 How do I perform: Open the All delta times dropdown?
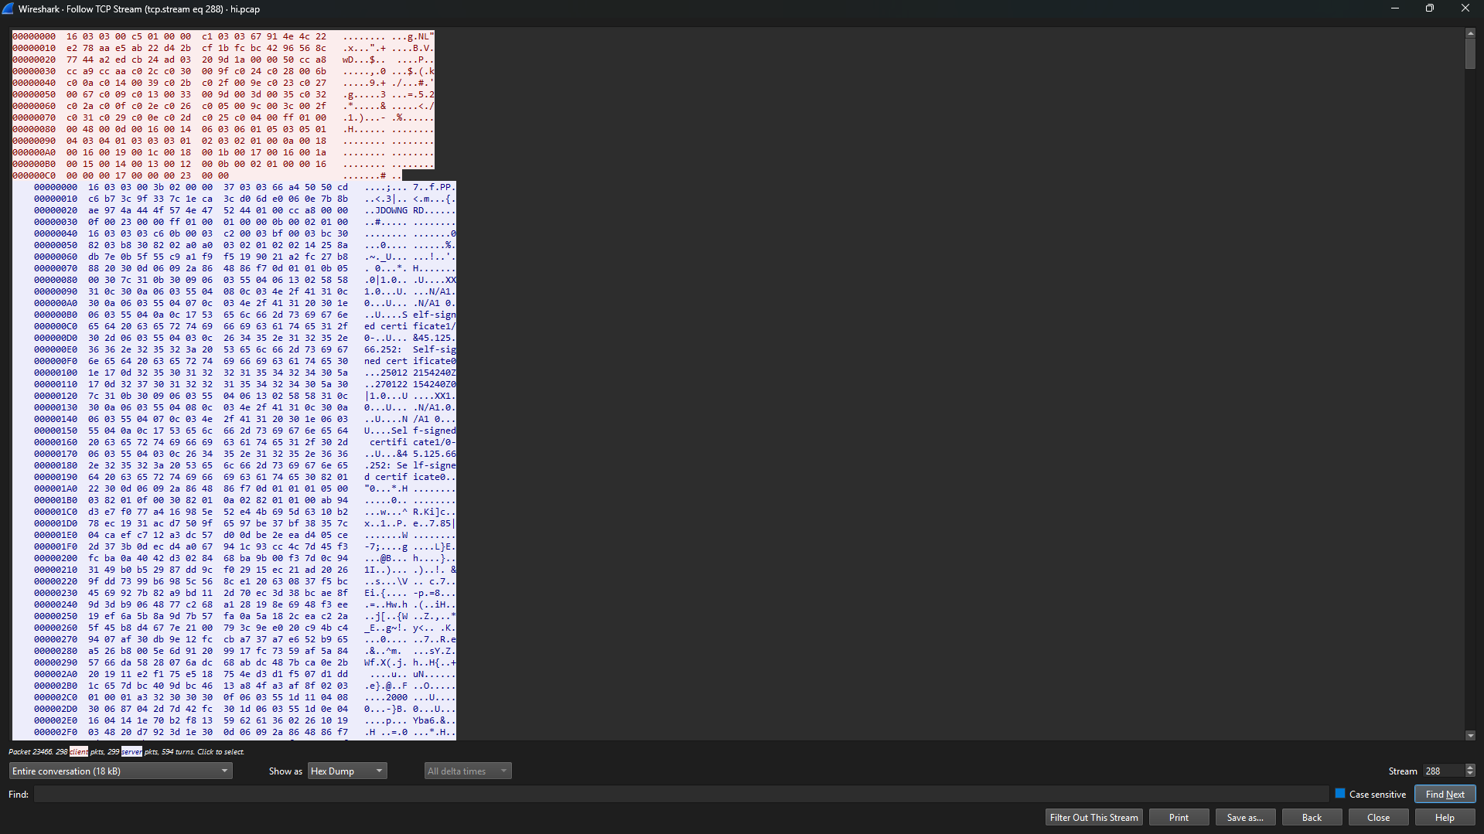[x=468, y=771]
